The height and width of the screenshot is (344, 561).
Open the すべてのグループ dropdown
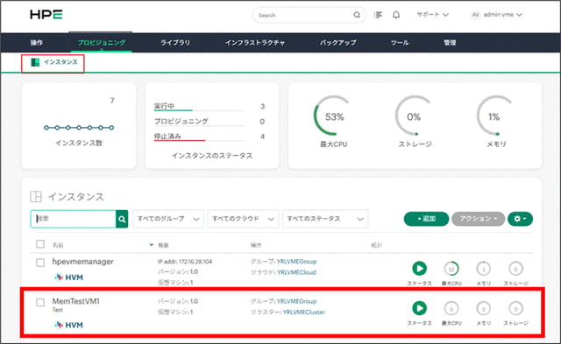[168, 219]
